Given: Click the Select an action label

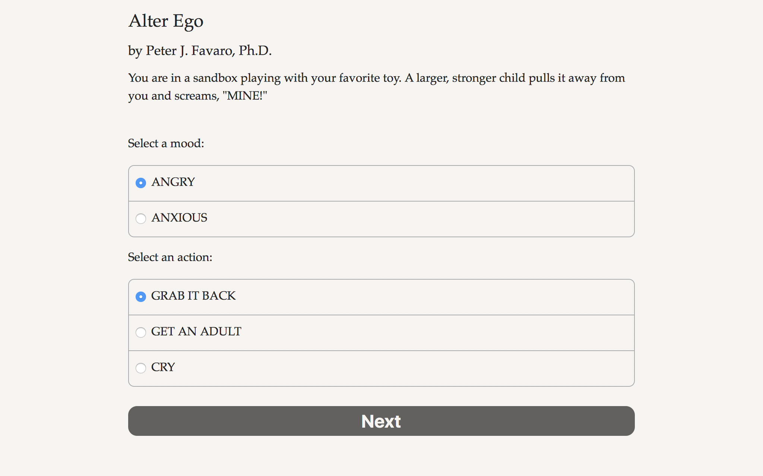Looking at the screenshot, I should pyautogui.click(x=170, y=257).
